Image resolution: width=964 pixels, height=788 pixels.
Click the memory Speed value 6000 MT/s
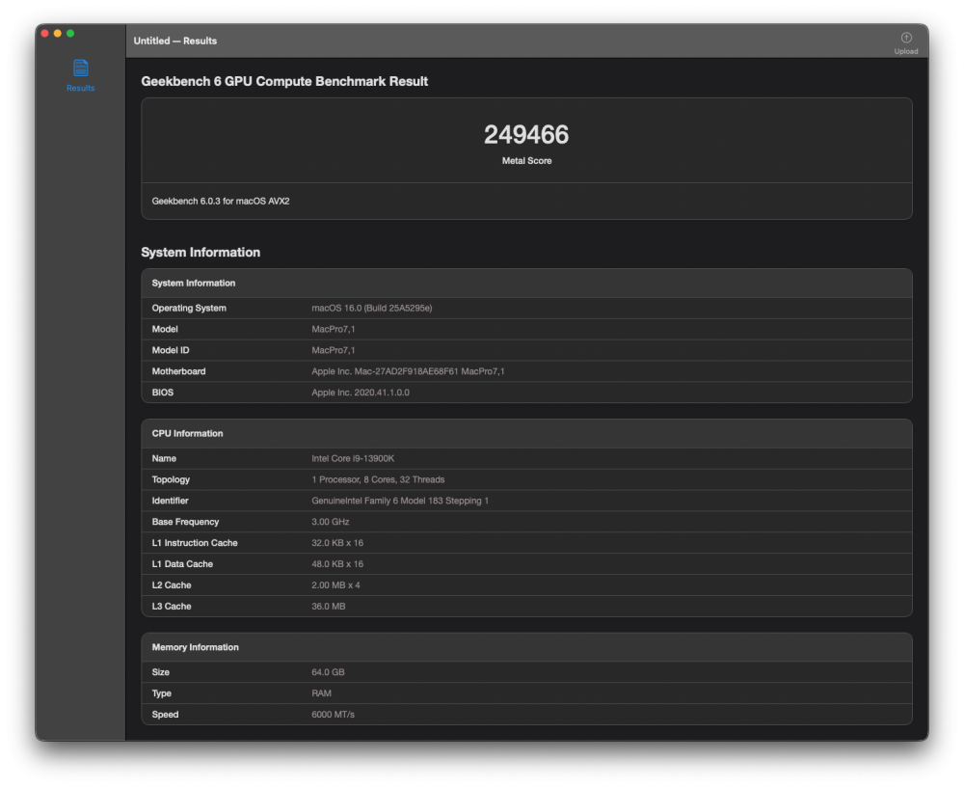coord(333,714)
